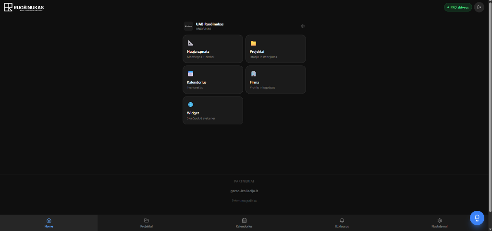
Task: Click the Skaičiuoklė svetainei subtitle
Action: pos(201,119)
